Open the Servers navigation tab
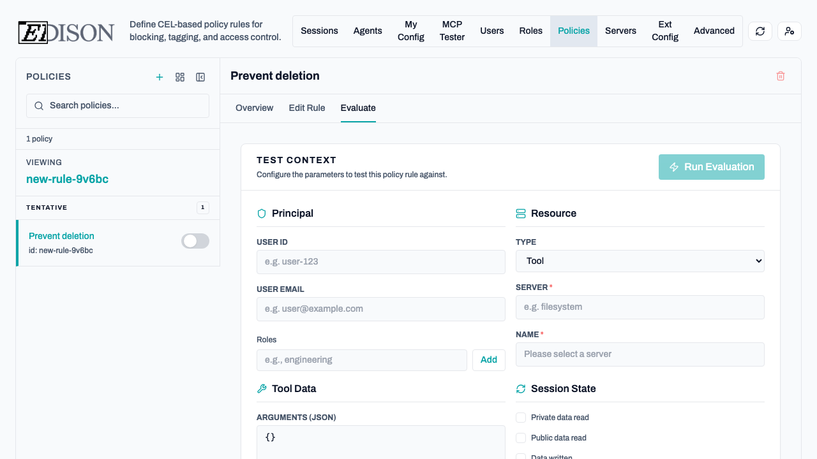 point(620,31)
